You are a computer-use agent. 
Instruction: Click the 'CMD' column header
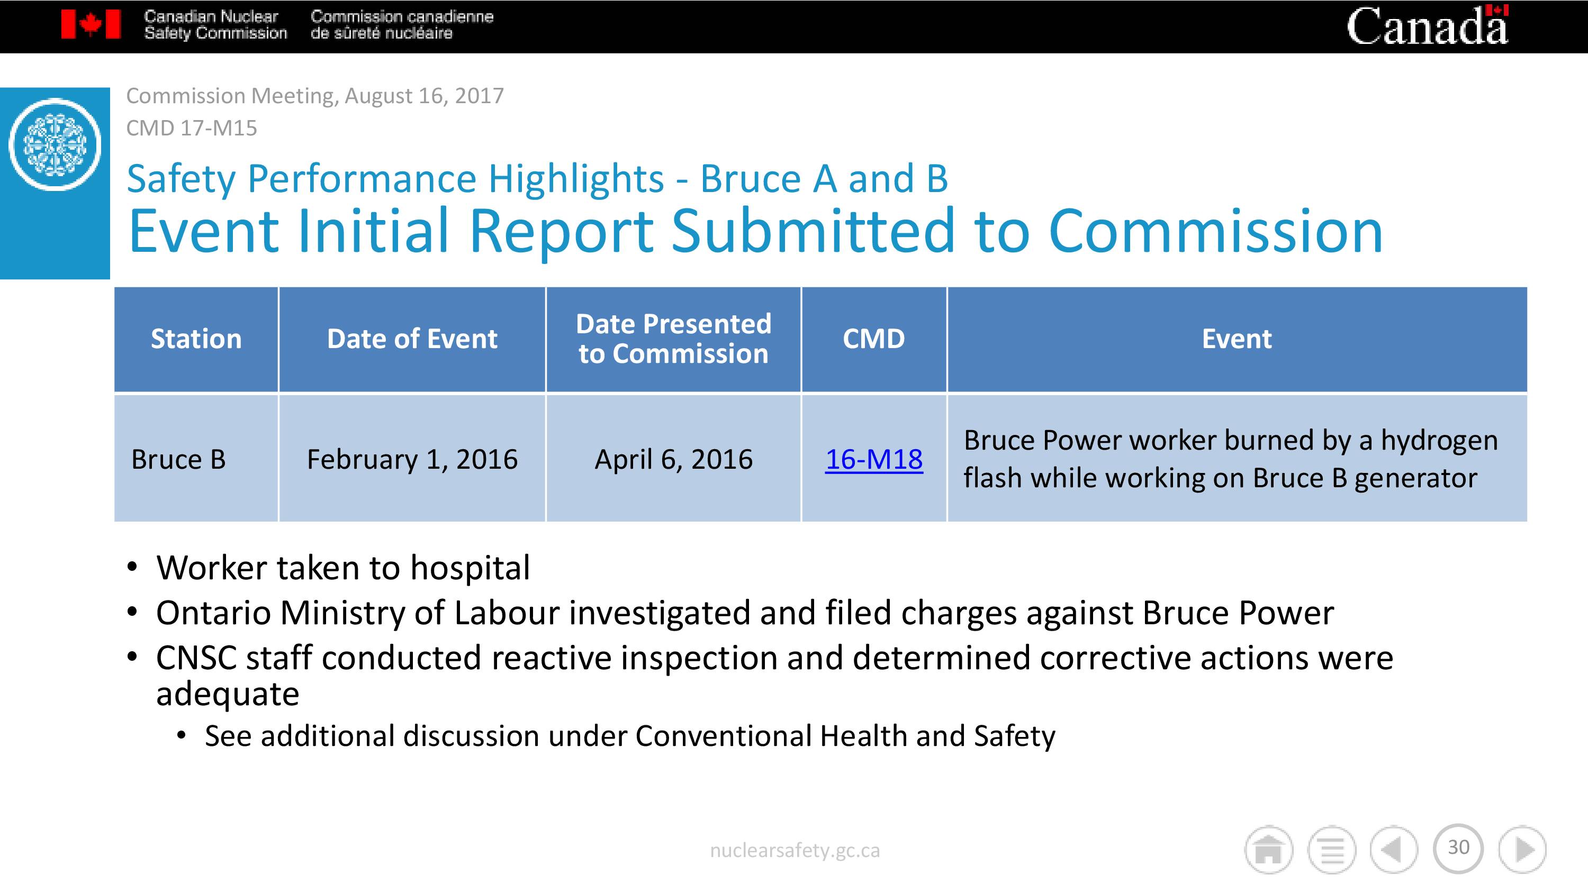click(874, 339)
